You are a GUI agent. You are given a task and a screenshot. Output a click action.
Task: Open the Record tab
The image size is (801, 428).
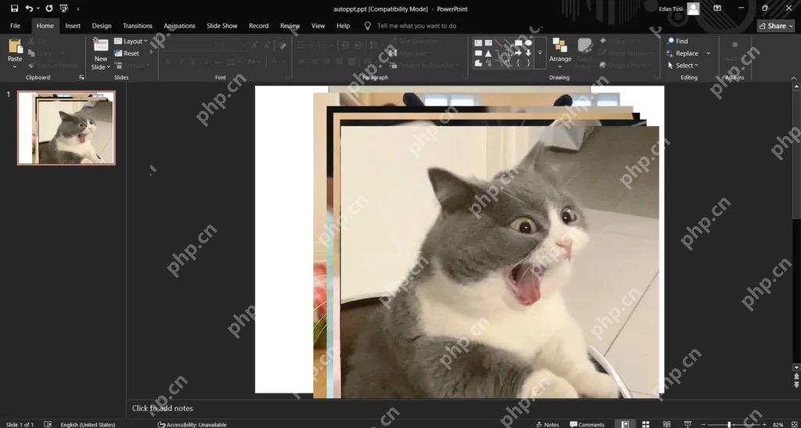[x=258, y=26]
